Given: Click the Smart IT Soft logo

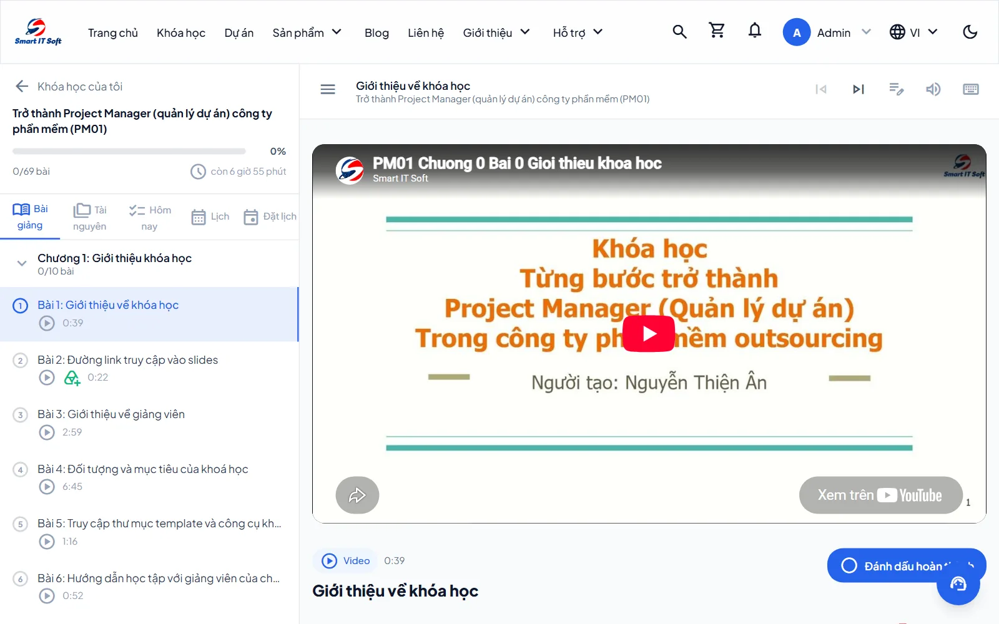Looking at the screenshot, I should pyautogui.click(x=38, y=32).
